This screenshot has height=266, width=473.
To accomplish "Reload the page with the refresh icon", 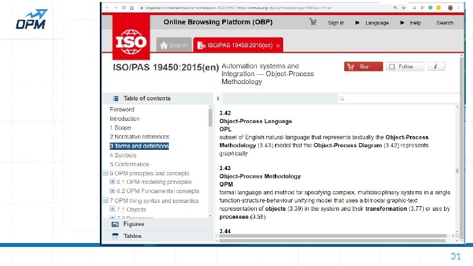I will tap(124, 8).
